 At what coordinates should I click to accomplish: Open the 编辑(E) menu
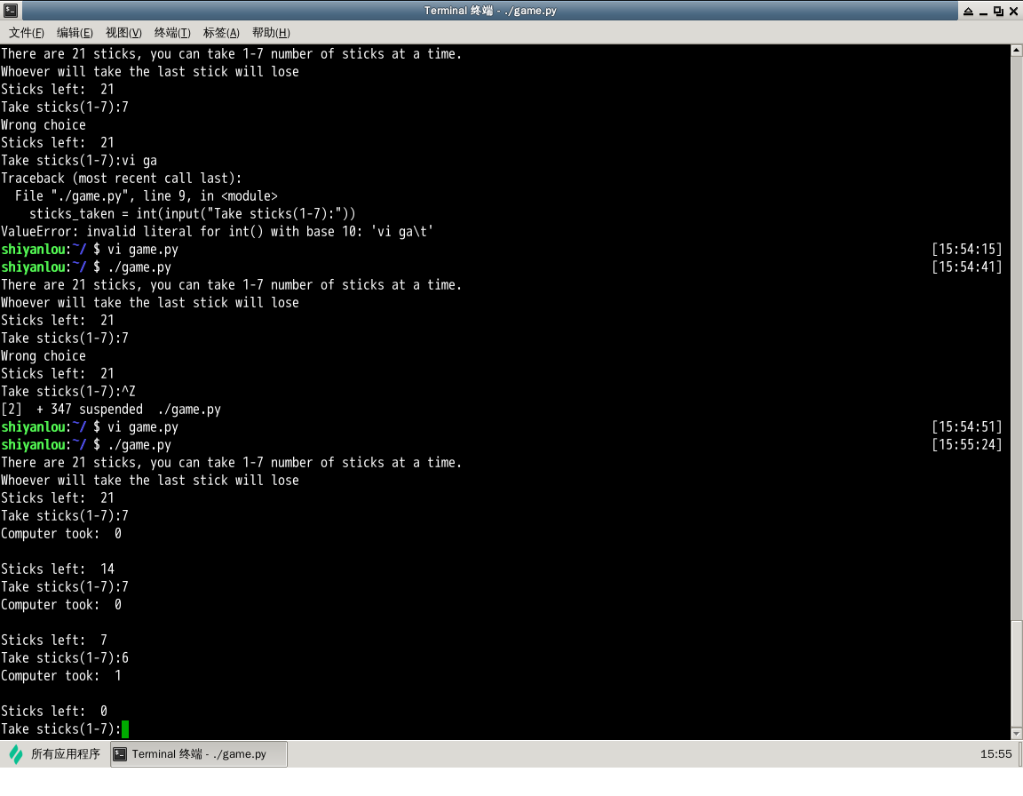pyautogui.click(x=75, y=33)
